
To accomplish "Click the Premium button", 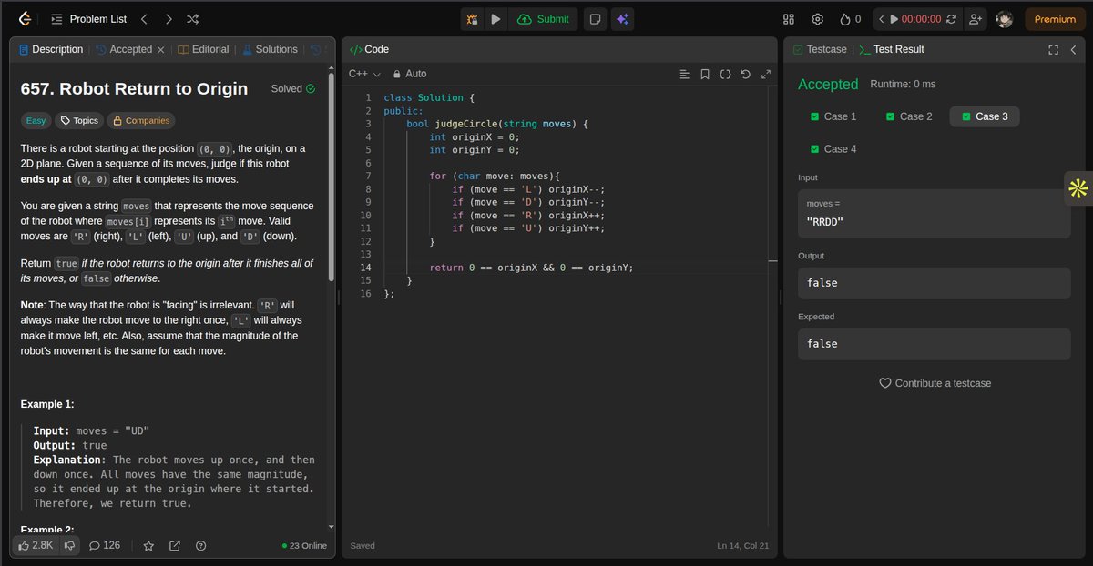I will (x=1055, y=19).
